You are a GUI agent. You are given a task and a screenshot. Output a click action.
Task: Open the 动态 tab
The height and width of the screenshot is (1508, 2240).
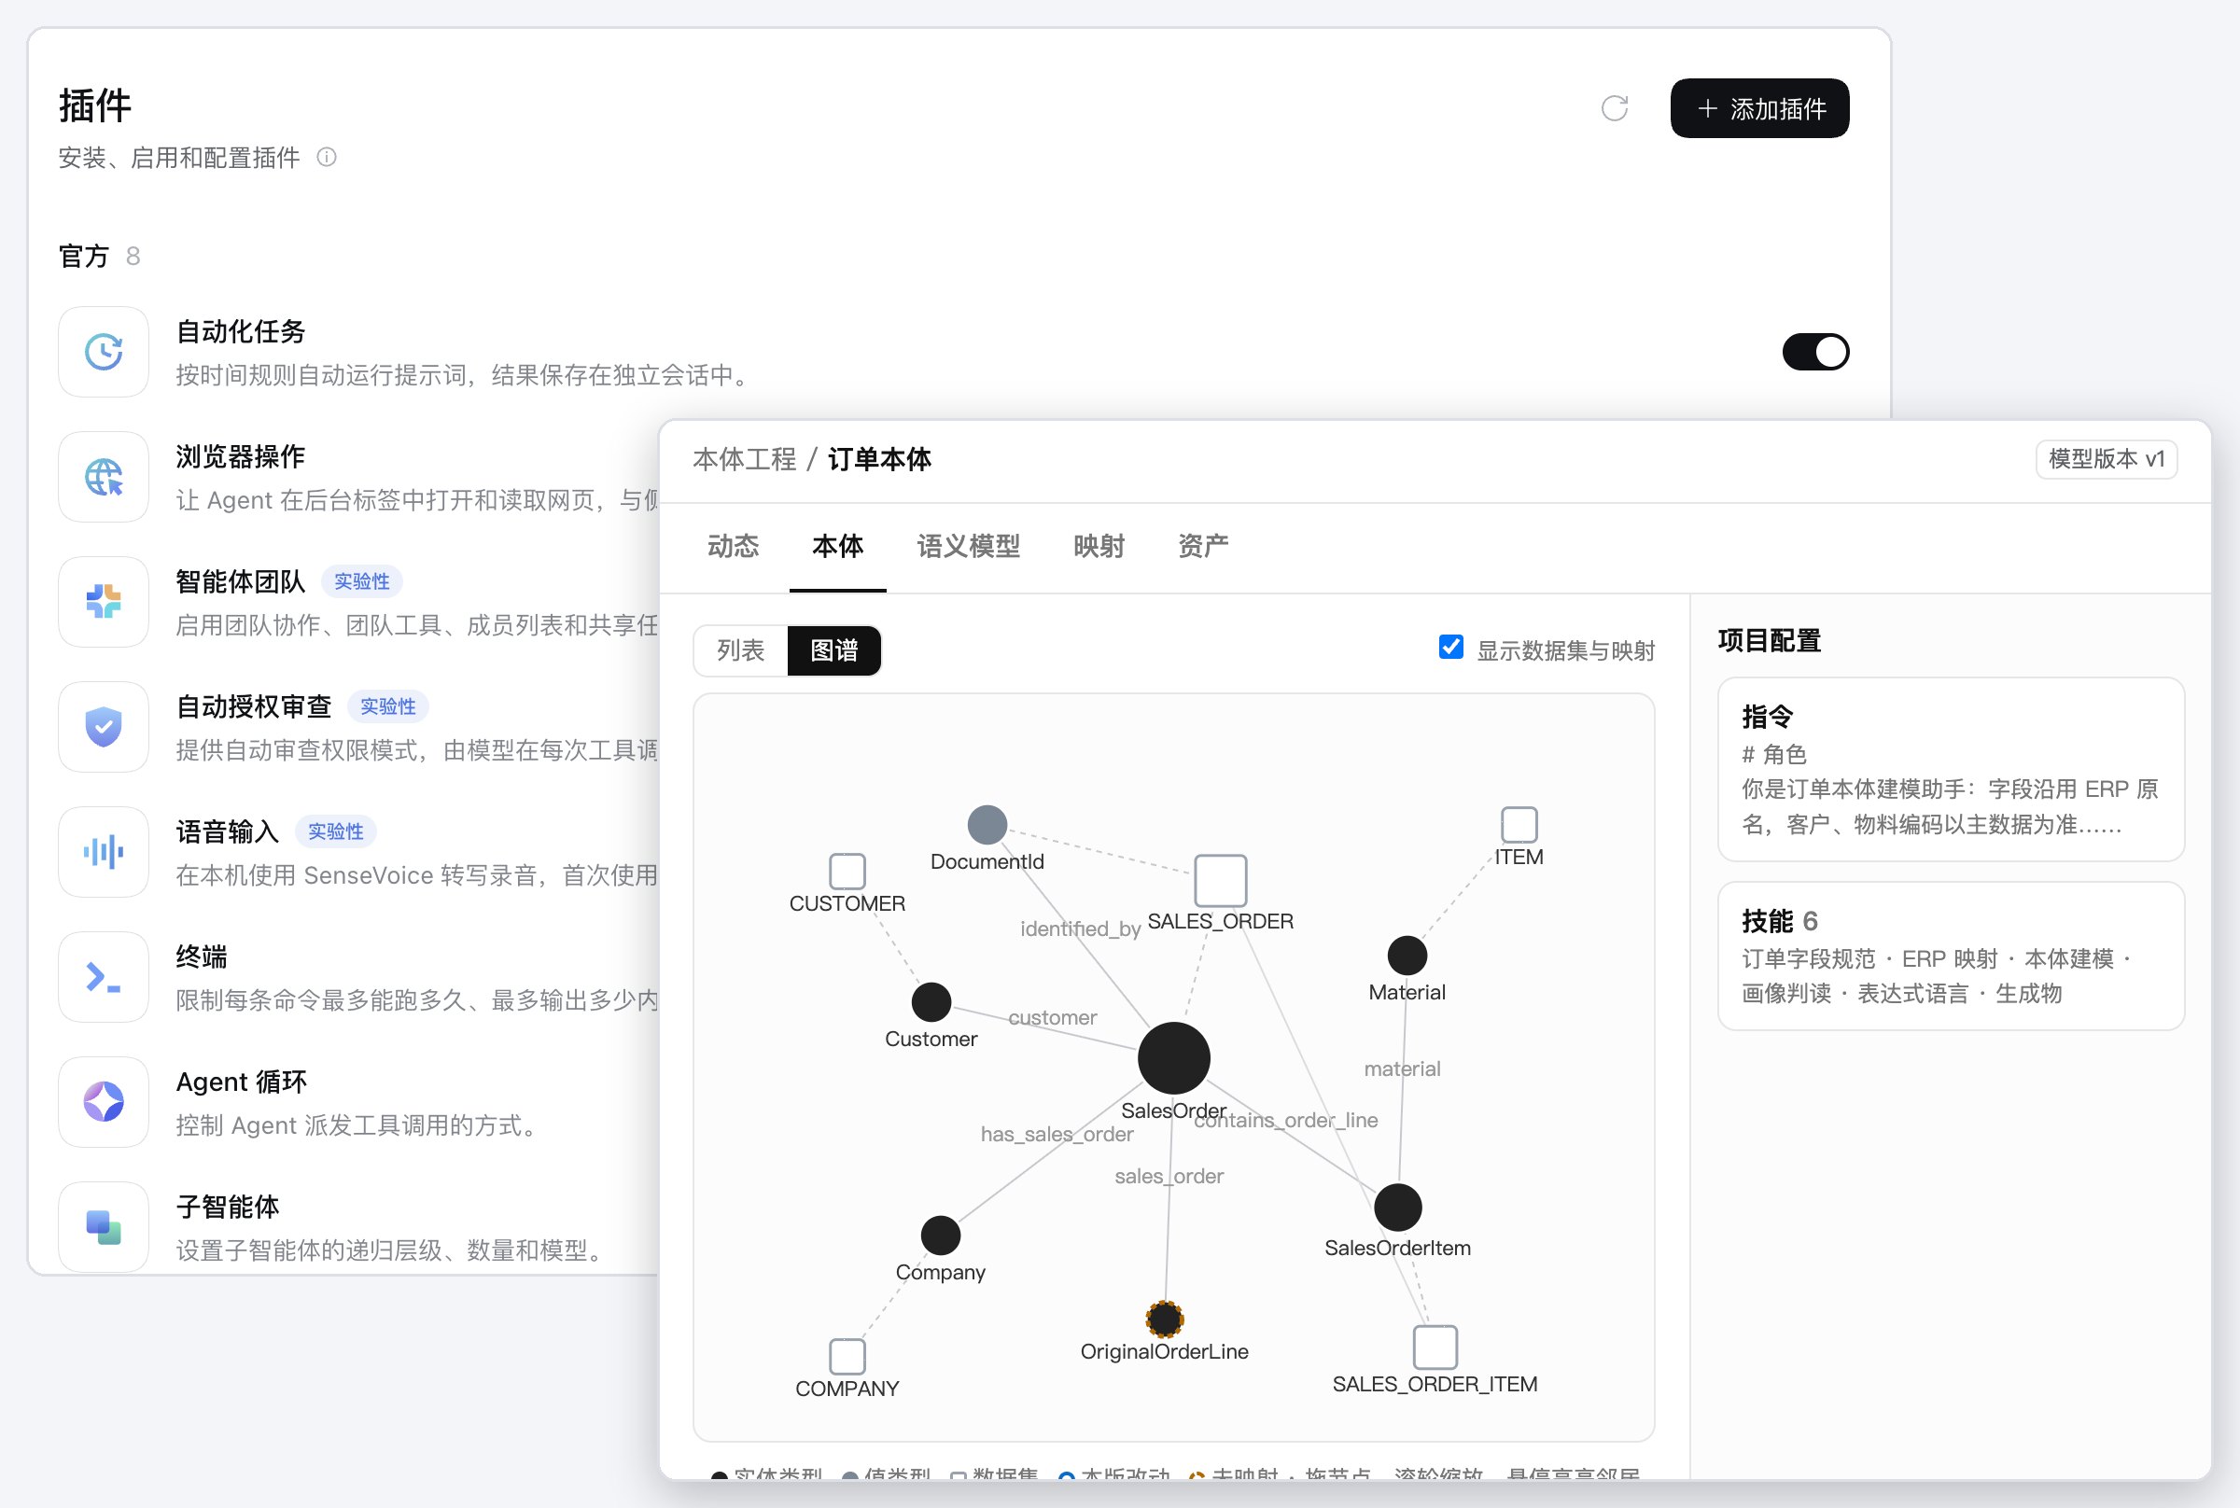733,546
